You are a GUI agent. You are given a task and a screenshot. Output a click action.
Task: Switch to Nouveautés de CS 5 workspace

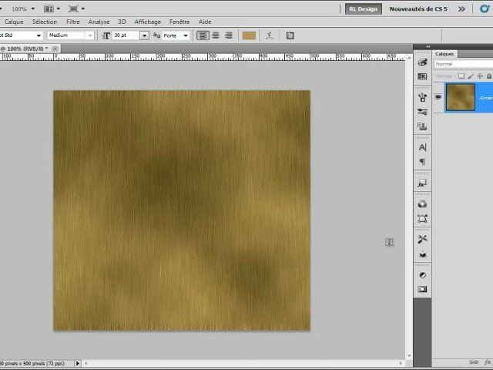tap(418, 8)
